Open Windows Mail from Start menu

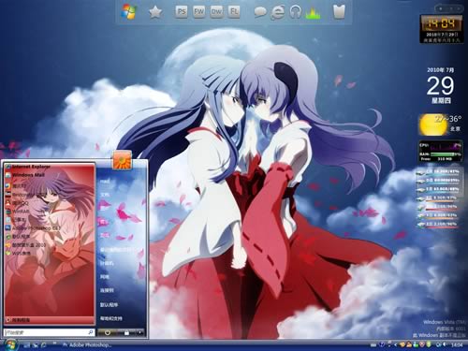coord(25,175)
